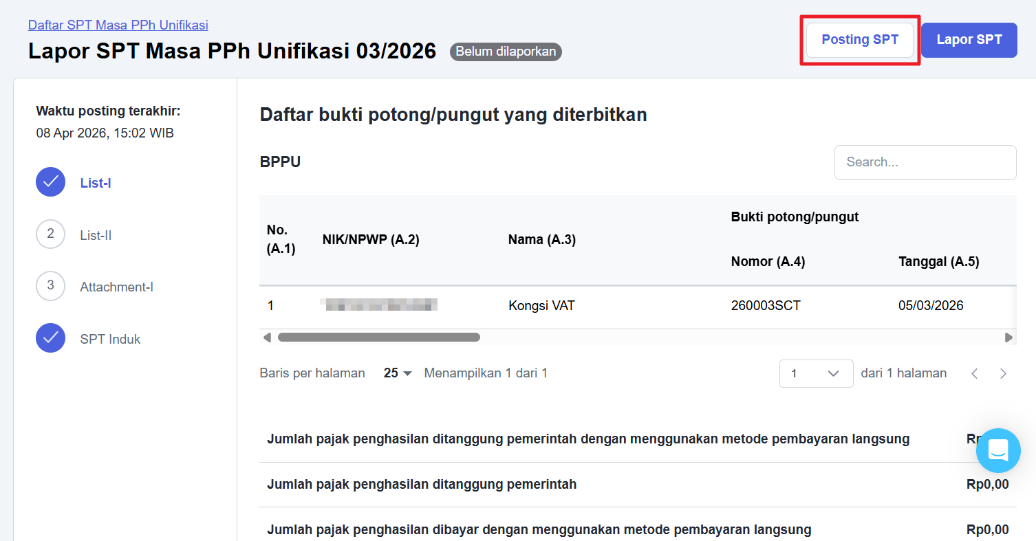Image resolution: width=1036 pixels, height=541 pixels.
Task: Open Daftar SPT Masa PPh Unifikasi link
Action: pyautogui.click(x=118, y=25)
